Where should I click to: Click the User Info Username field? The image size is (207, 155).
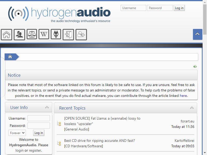tap(39, 118)
